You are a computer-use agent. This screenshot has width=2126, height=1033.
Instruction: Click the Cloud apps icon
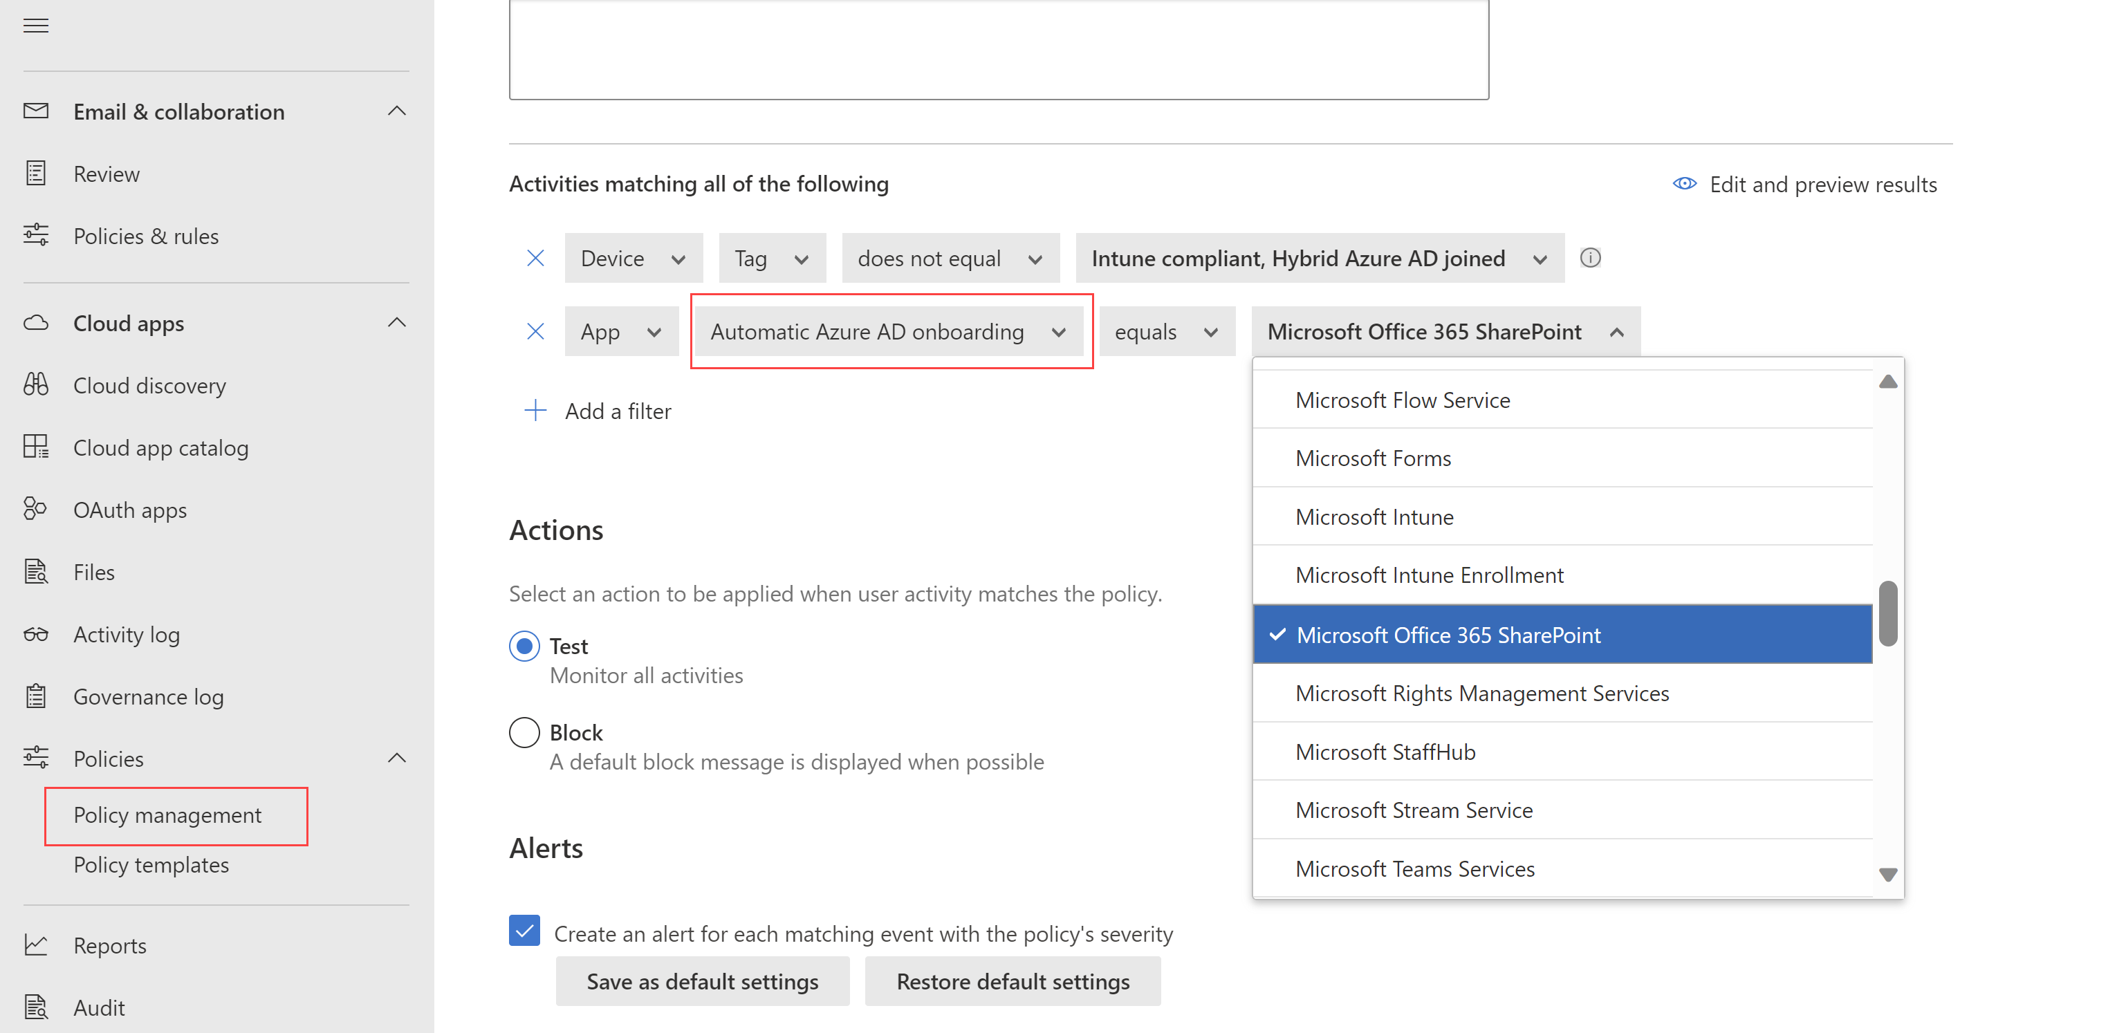pos(38,322)
